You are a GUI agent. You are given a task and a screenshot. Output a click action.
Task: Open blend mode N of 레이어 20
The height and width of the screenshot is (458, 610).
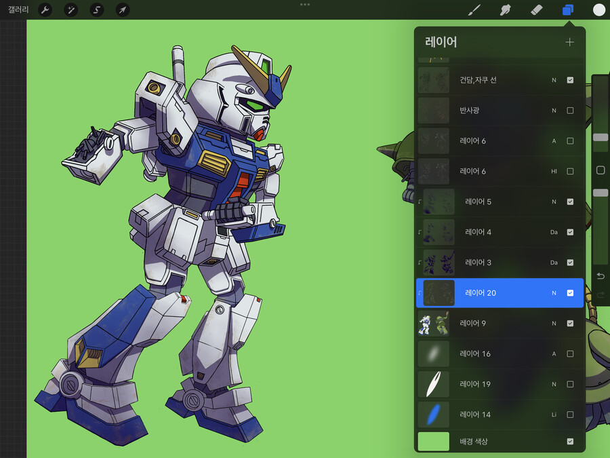point(554,293)
